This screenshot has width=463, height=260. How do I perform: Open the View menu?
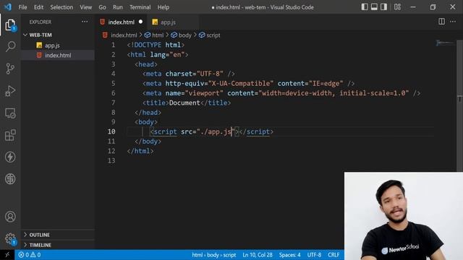click(85, 7)
